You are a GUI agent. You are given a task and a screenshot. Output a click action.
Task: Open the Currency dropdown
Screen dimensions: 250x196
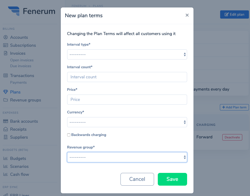click(127, 122)
